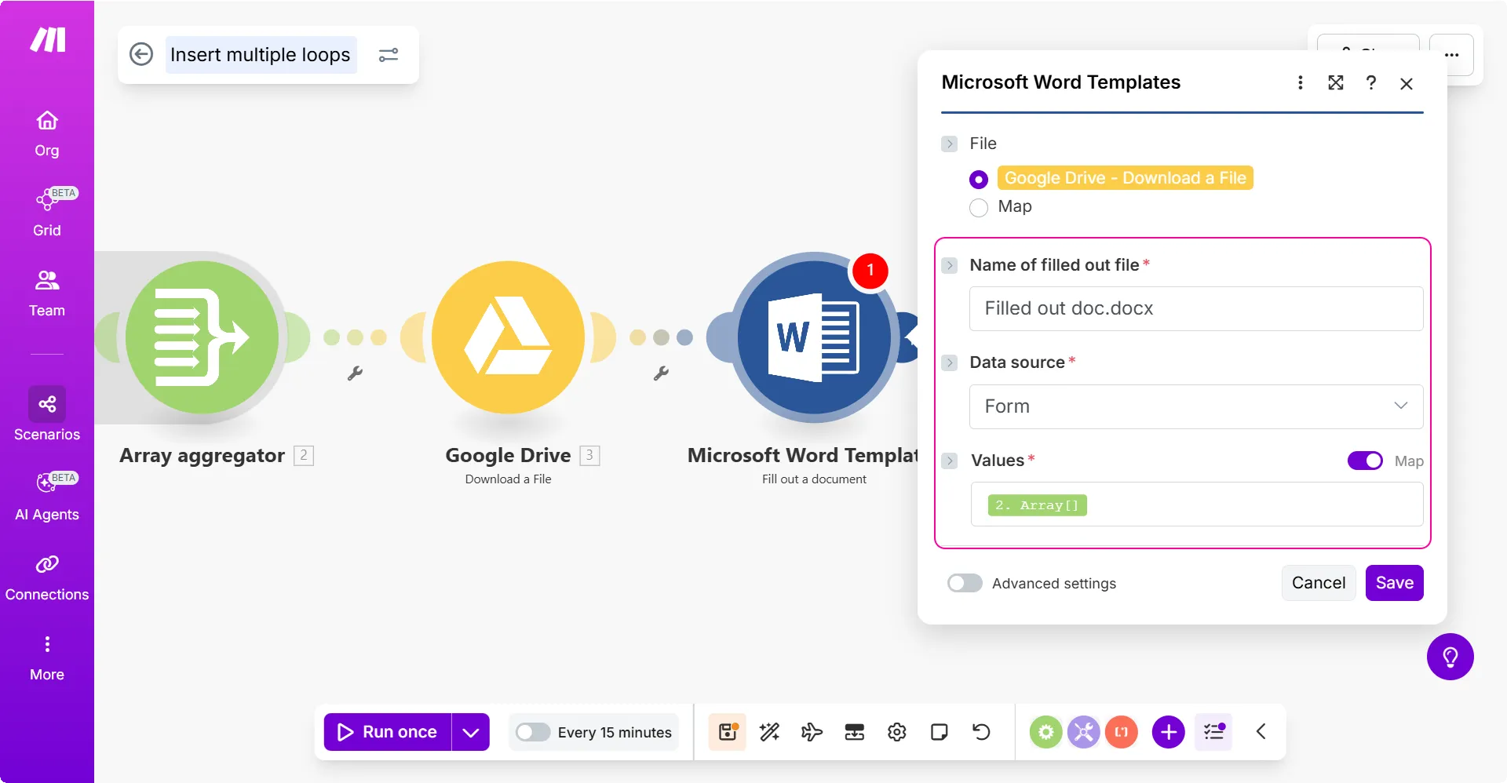Click the Name of filled out file field

click(x=1196, y=308)
